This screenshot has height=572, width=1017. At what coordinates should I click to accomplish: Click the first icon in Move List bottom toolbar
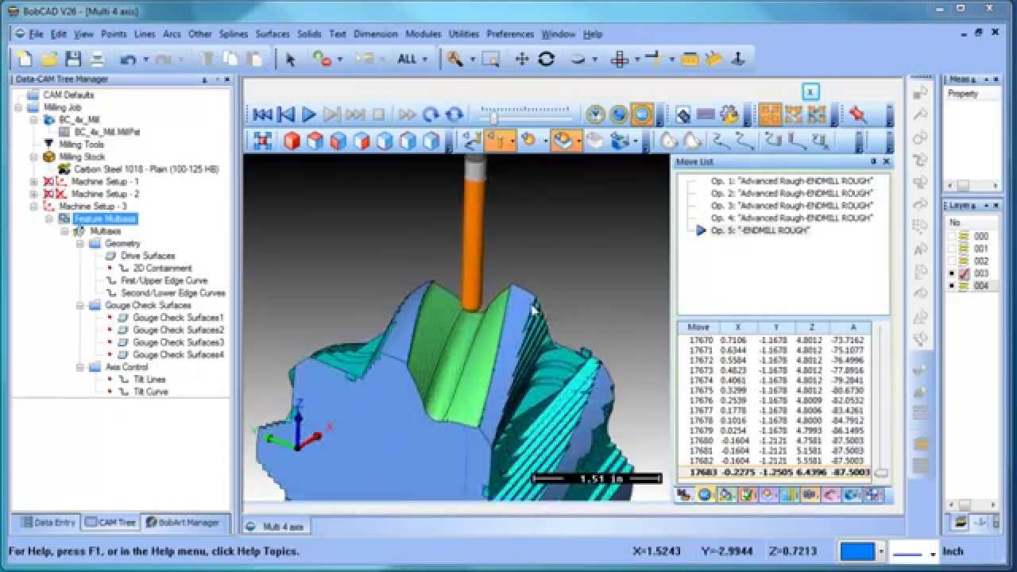(x=683, y=495)
